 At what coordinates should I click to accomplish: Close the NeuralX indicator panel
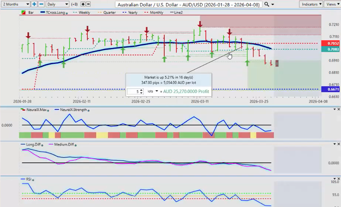339,109
